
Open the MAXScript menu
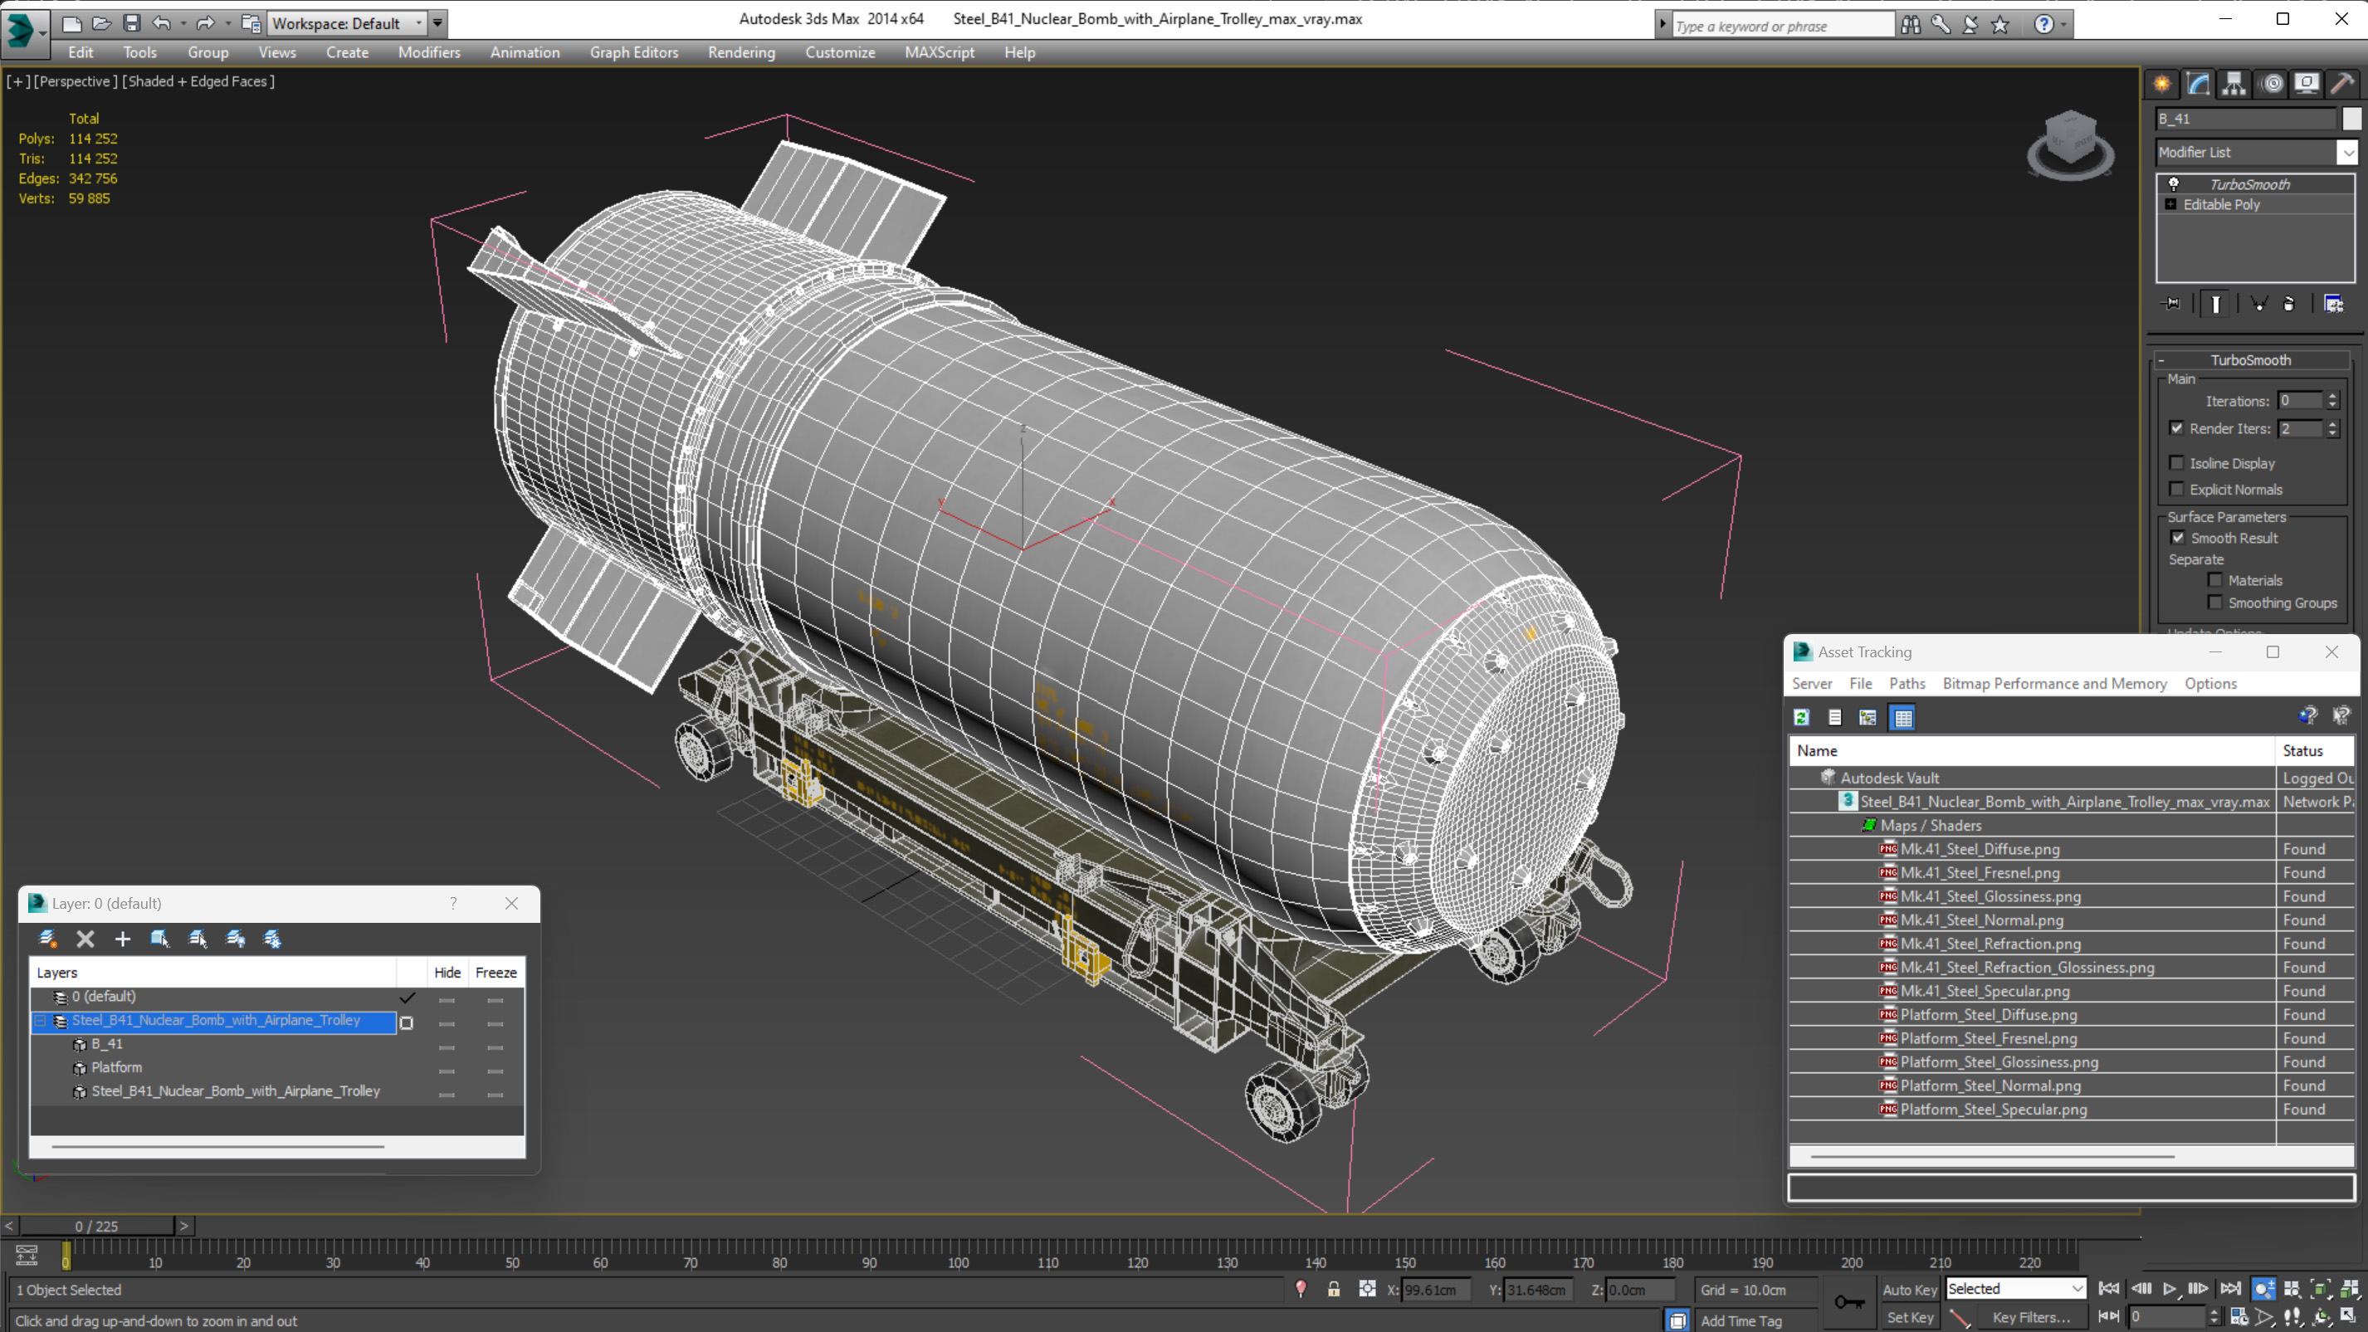click(x=940, y=52)
